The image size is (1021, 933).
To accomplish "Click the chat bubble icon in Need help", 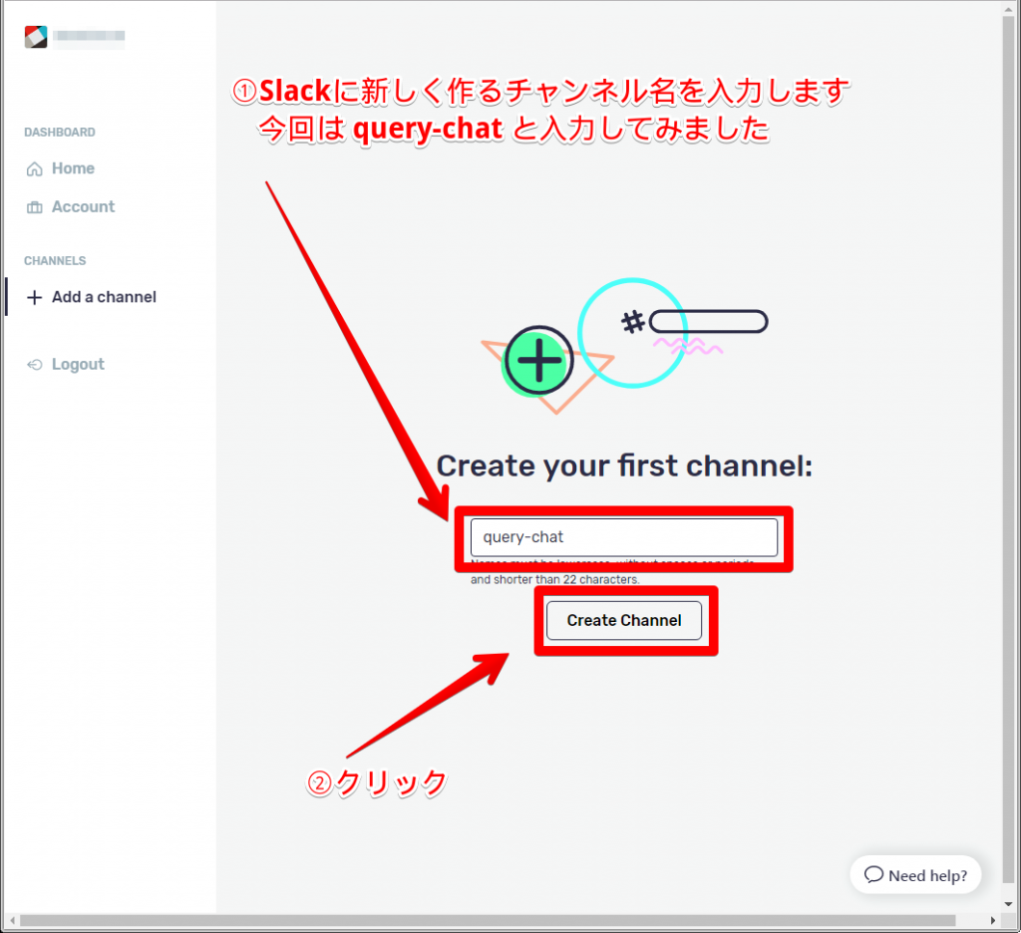I will [x=876, y=875].
